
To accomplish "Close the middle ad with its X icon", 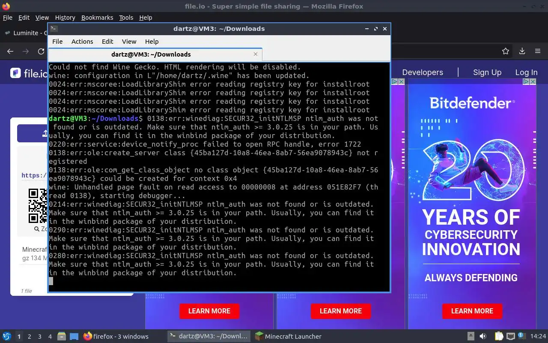I will point(401,81).
